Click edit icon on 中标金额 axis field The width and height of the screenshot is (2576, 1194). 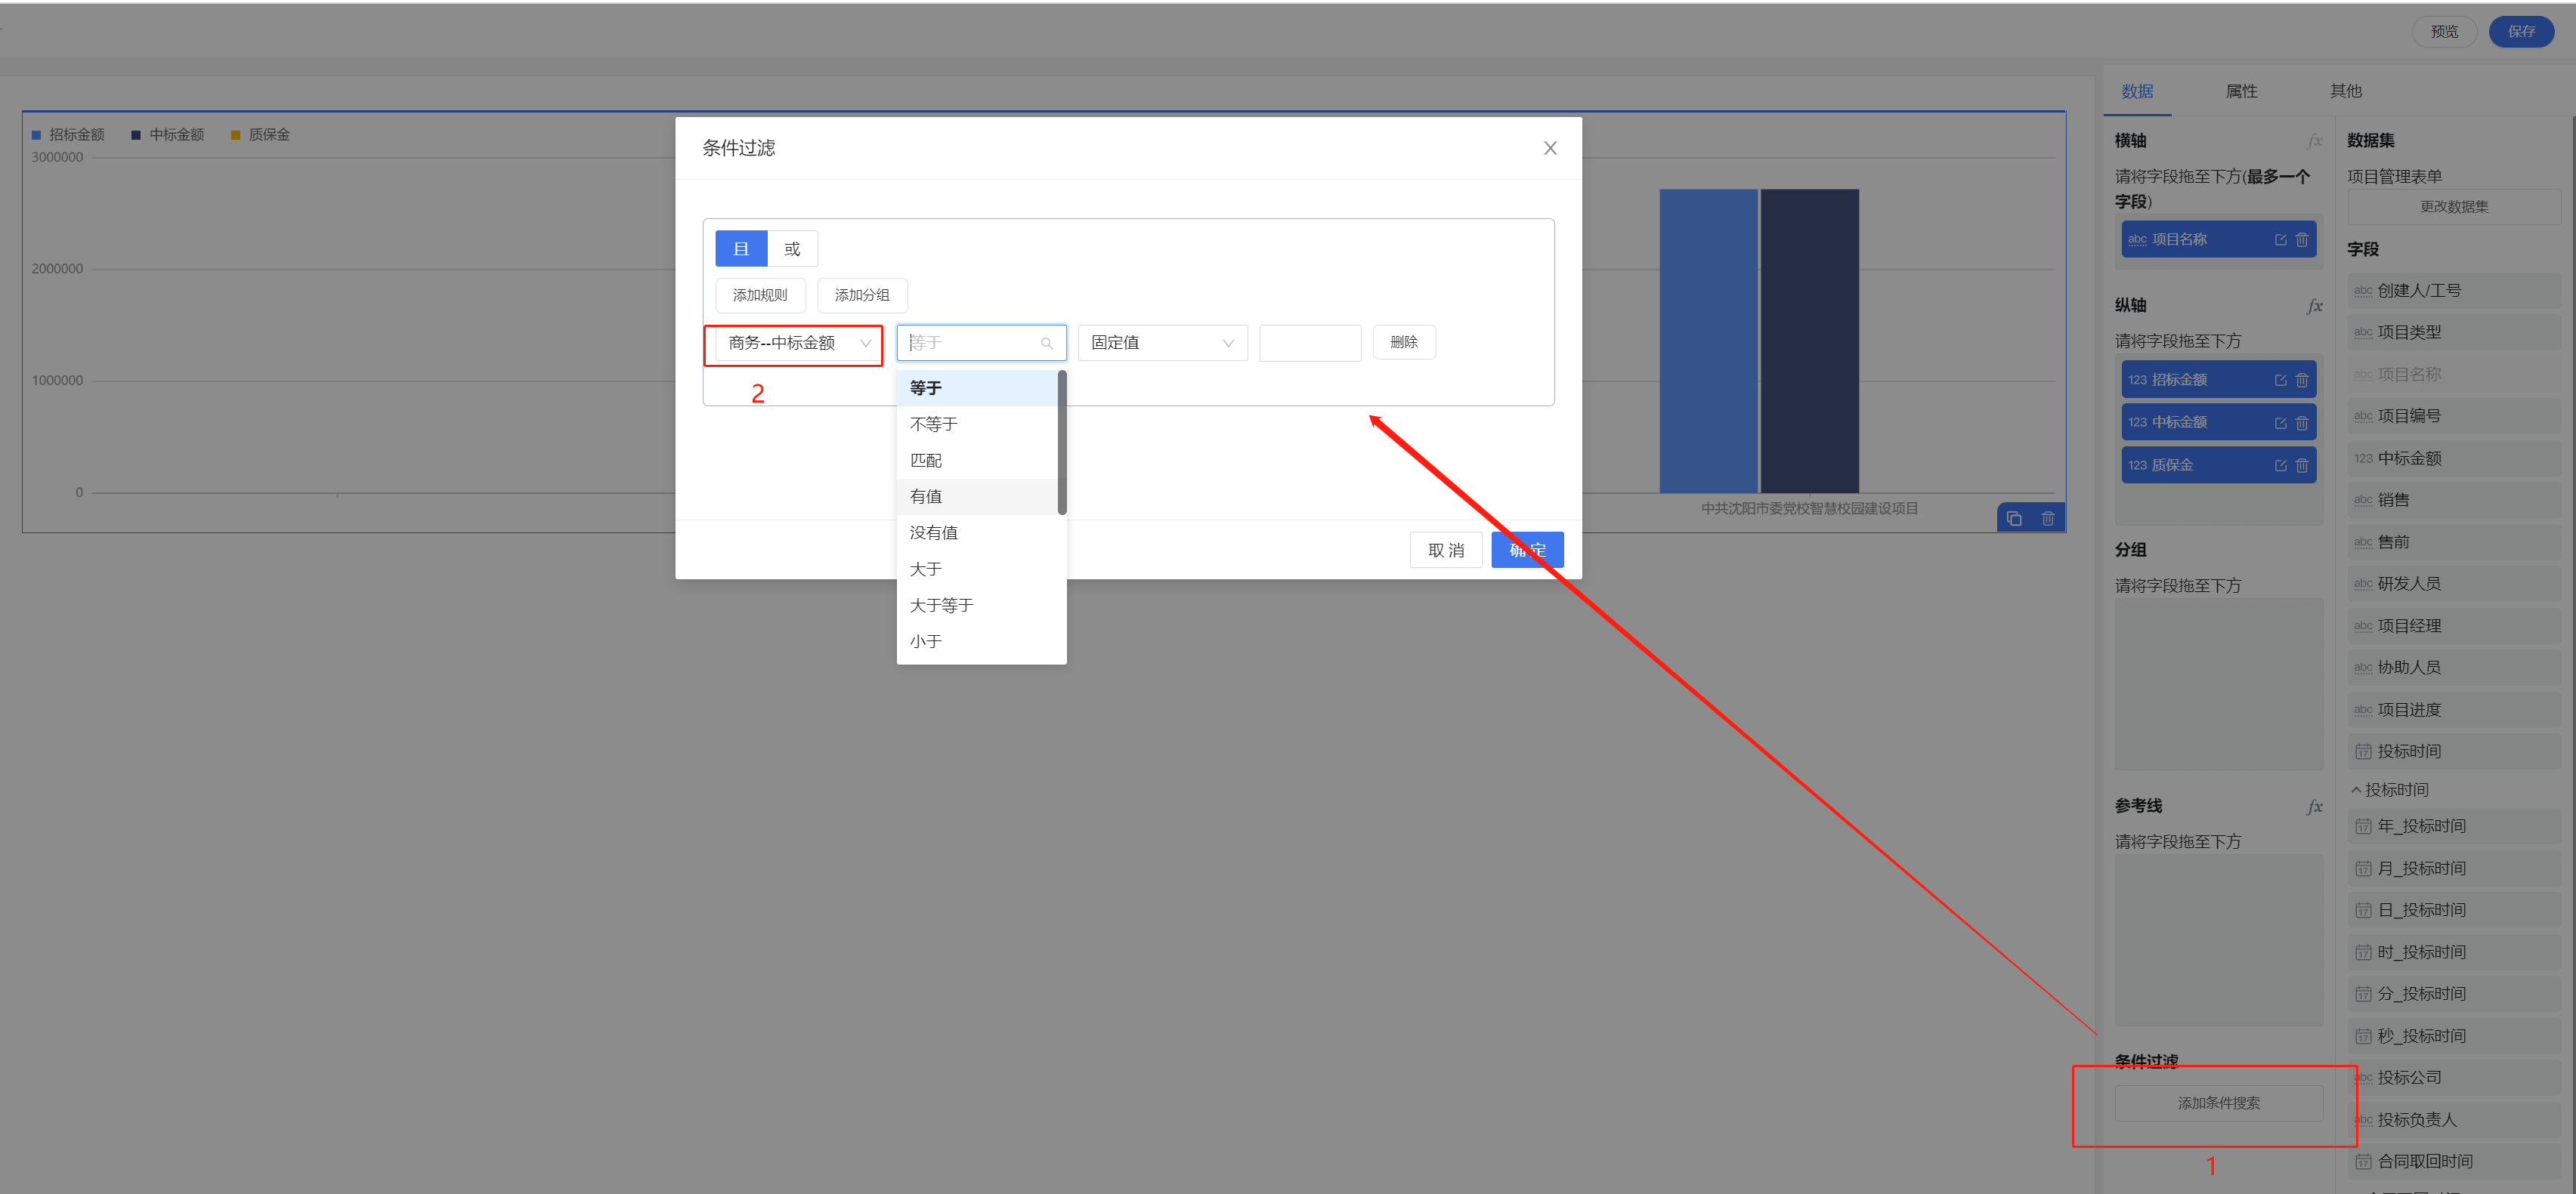[2280, 423]
